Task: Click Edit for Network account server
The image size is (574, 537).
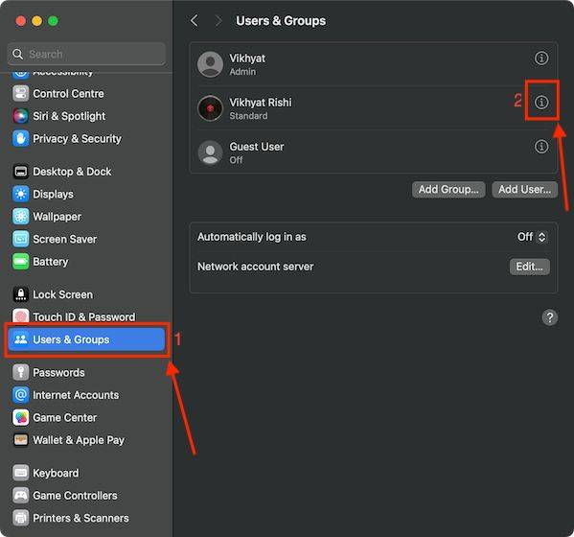Action: point(529,267)
